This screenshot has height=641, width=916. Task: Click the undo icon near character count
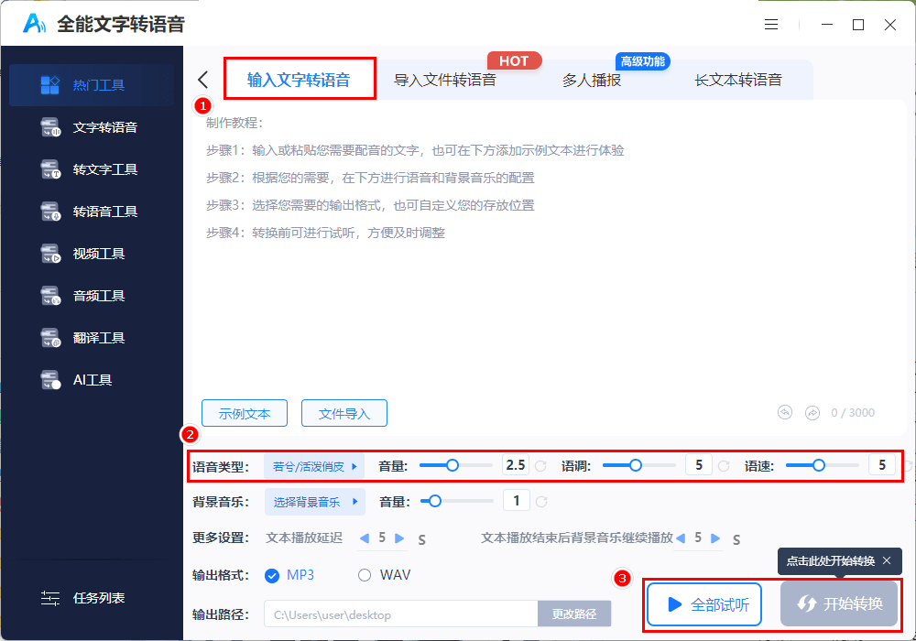(x=785, y=413)
